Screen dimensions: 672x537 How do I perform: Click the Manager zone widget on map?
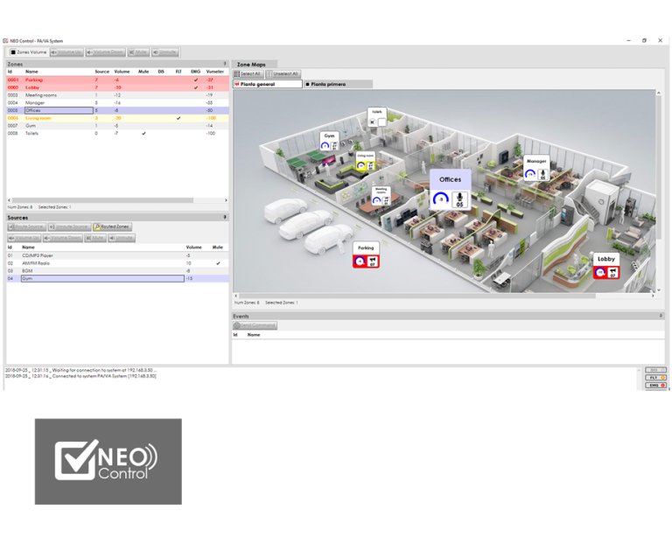(536, 169)
